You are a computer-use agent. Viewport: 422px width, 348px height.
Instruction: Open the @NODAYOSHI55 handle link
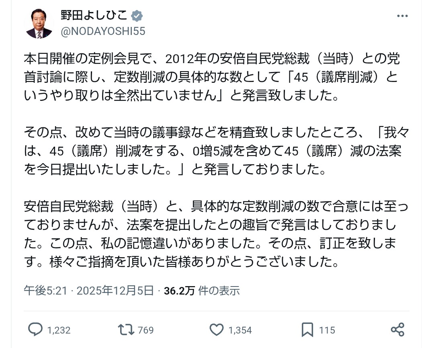[102, 31]
